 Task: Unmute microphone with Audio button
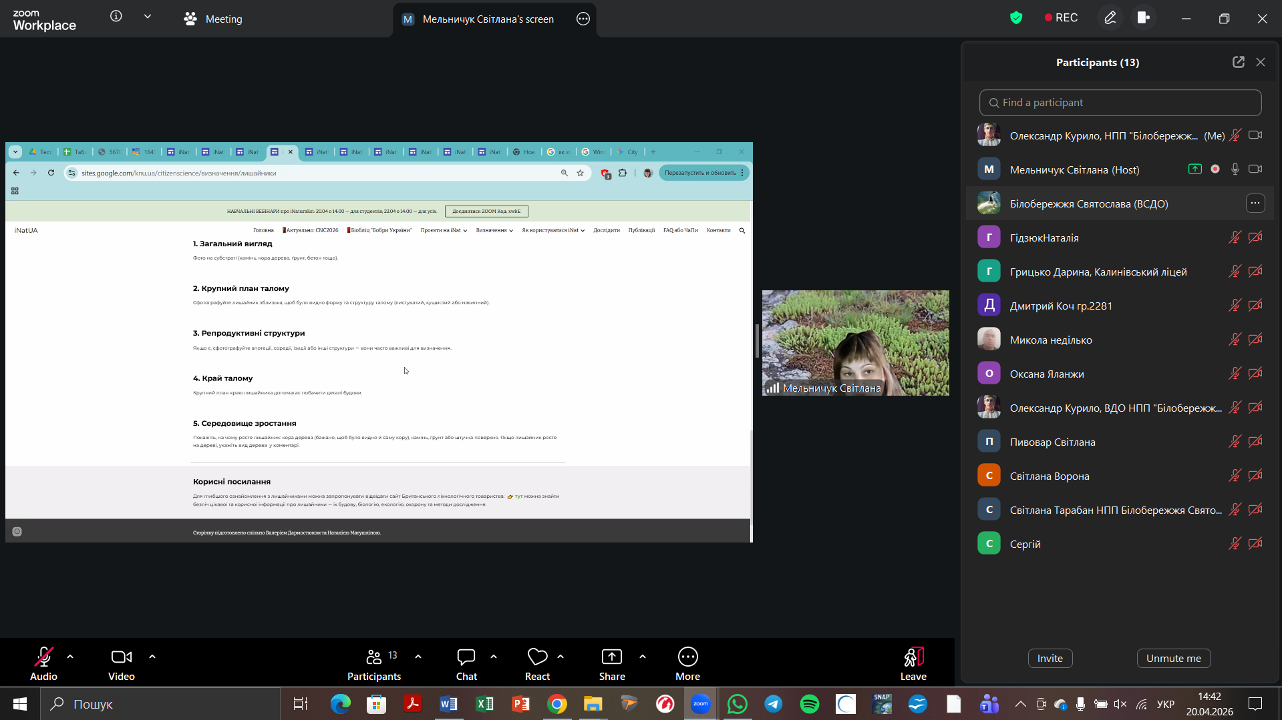point(43,657)
